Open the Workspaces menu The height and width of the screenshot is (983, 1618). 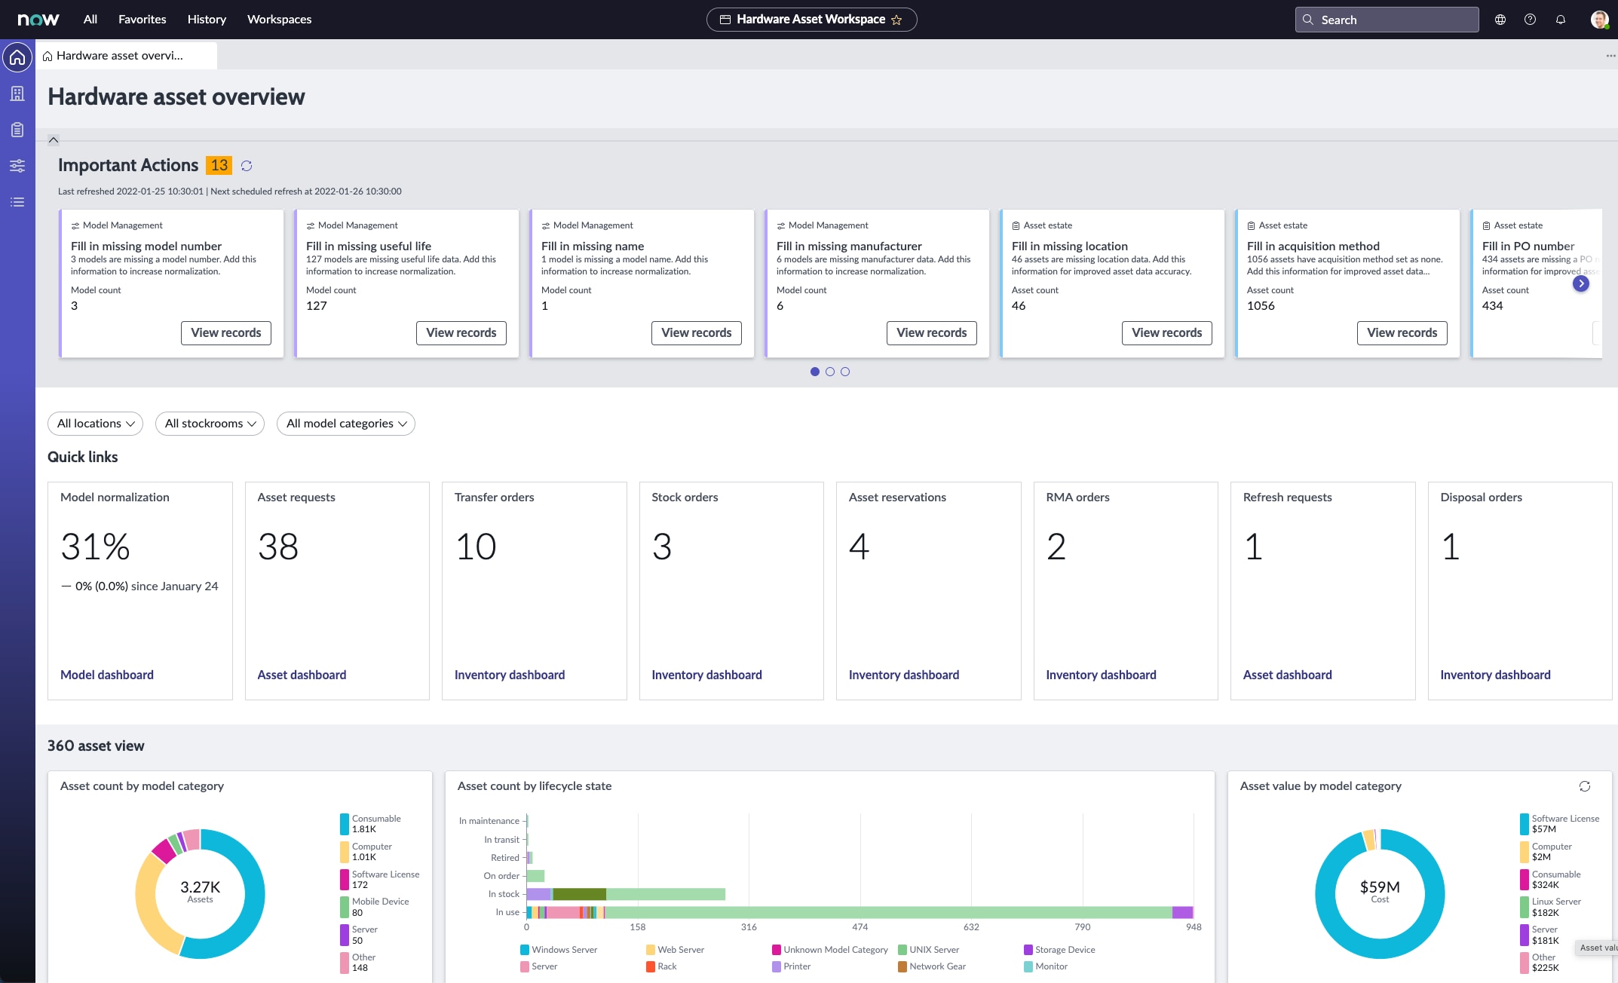coord(279,20)
